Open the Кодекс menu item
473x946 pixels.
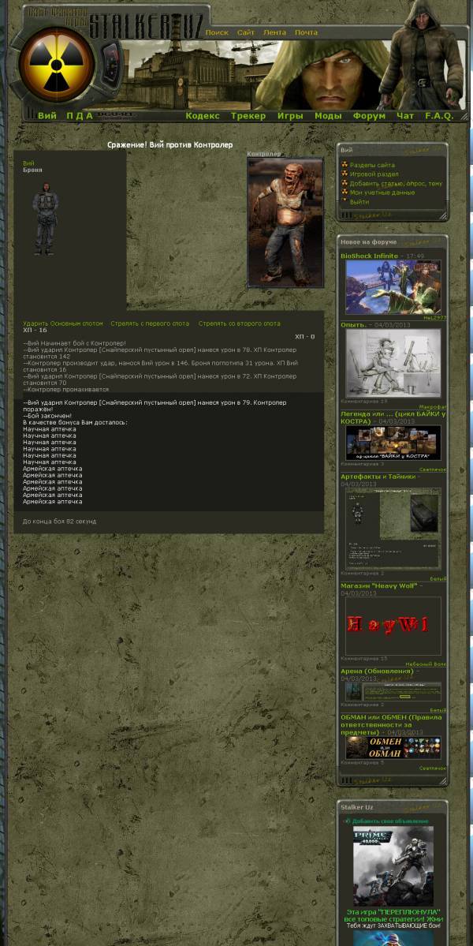[x=203, y=116]
